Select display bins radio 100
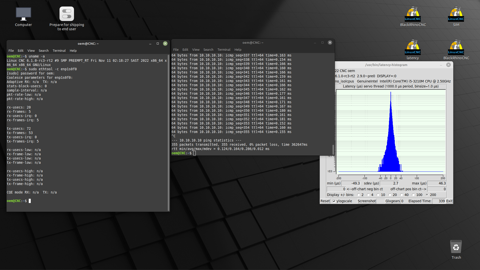 coord(413,195)
